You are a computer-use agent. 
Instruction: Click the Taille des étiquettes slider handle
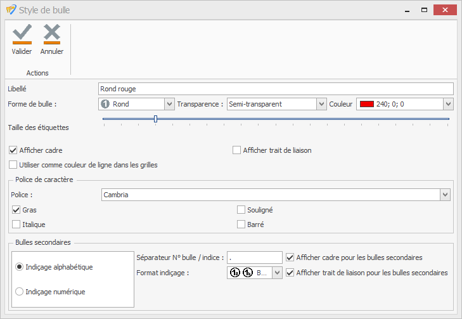click(x=155, y=119)
